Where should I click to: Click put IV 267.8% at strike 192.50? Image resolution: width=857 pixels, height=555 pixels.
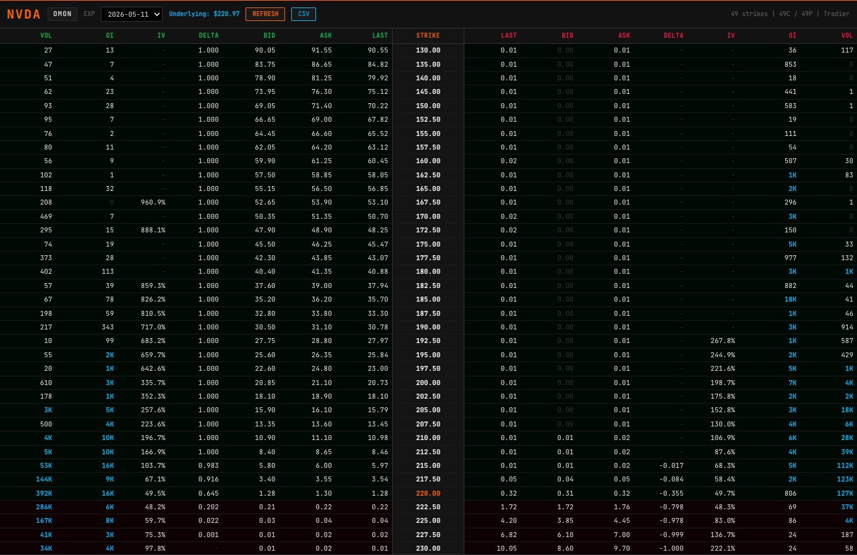[x=722, y=341]
